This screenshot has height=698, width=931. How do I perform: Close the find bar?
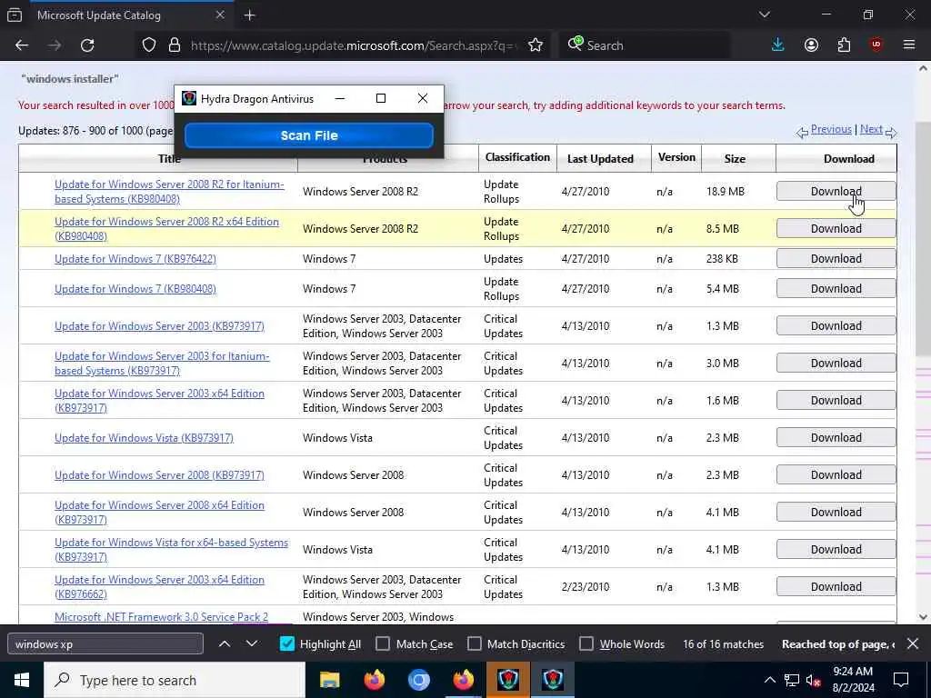tap(913, 643)
